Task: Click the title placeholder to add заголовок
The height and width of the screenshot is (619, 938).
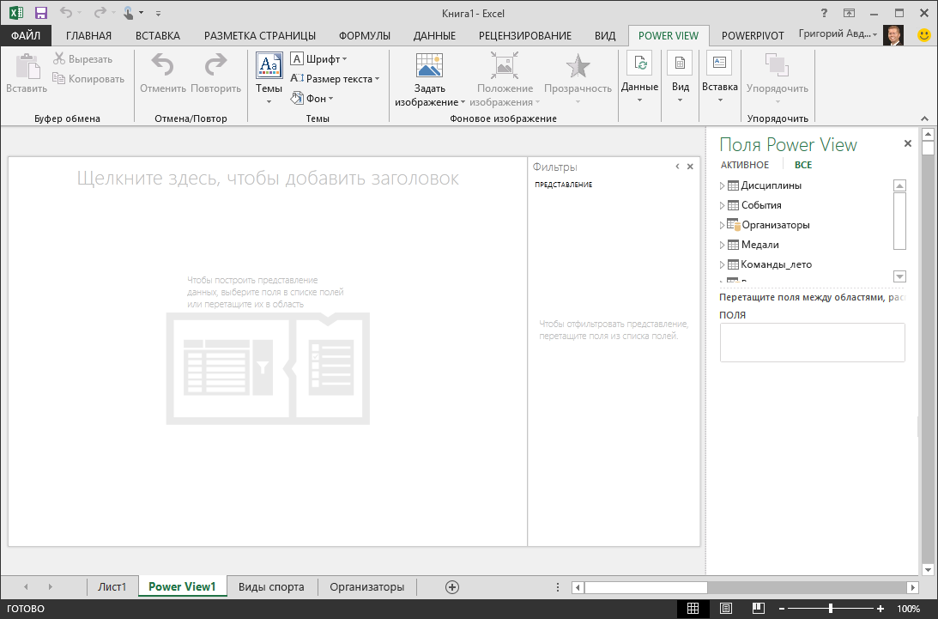Action: pos(268,178)
